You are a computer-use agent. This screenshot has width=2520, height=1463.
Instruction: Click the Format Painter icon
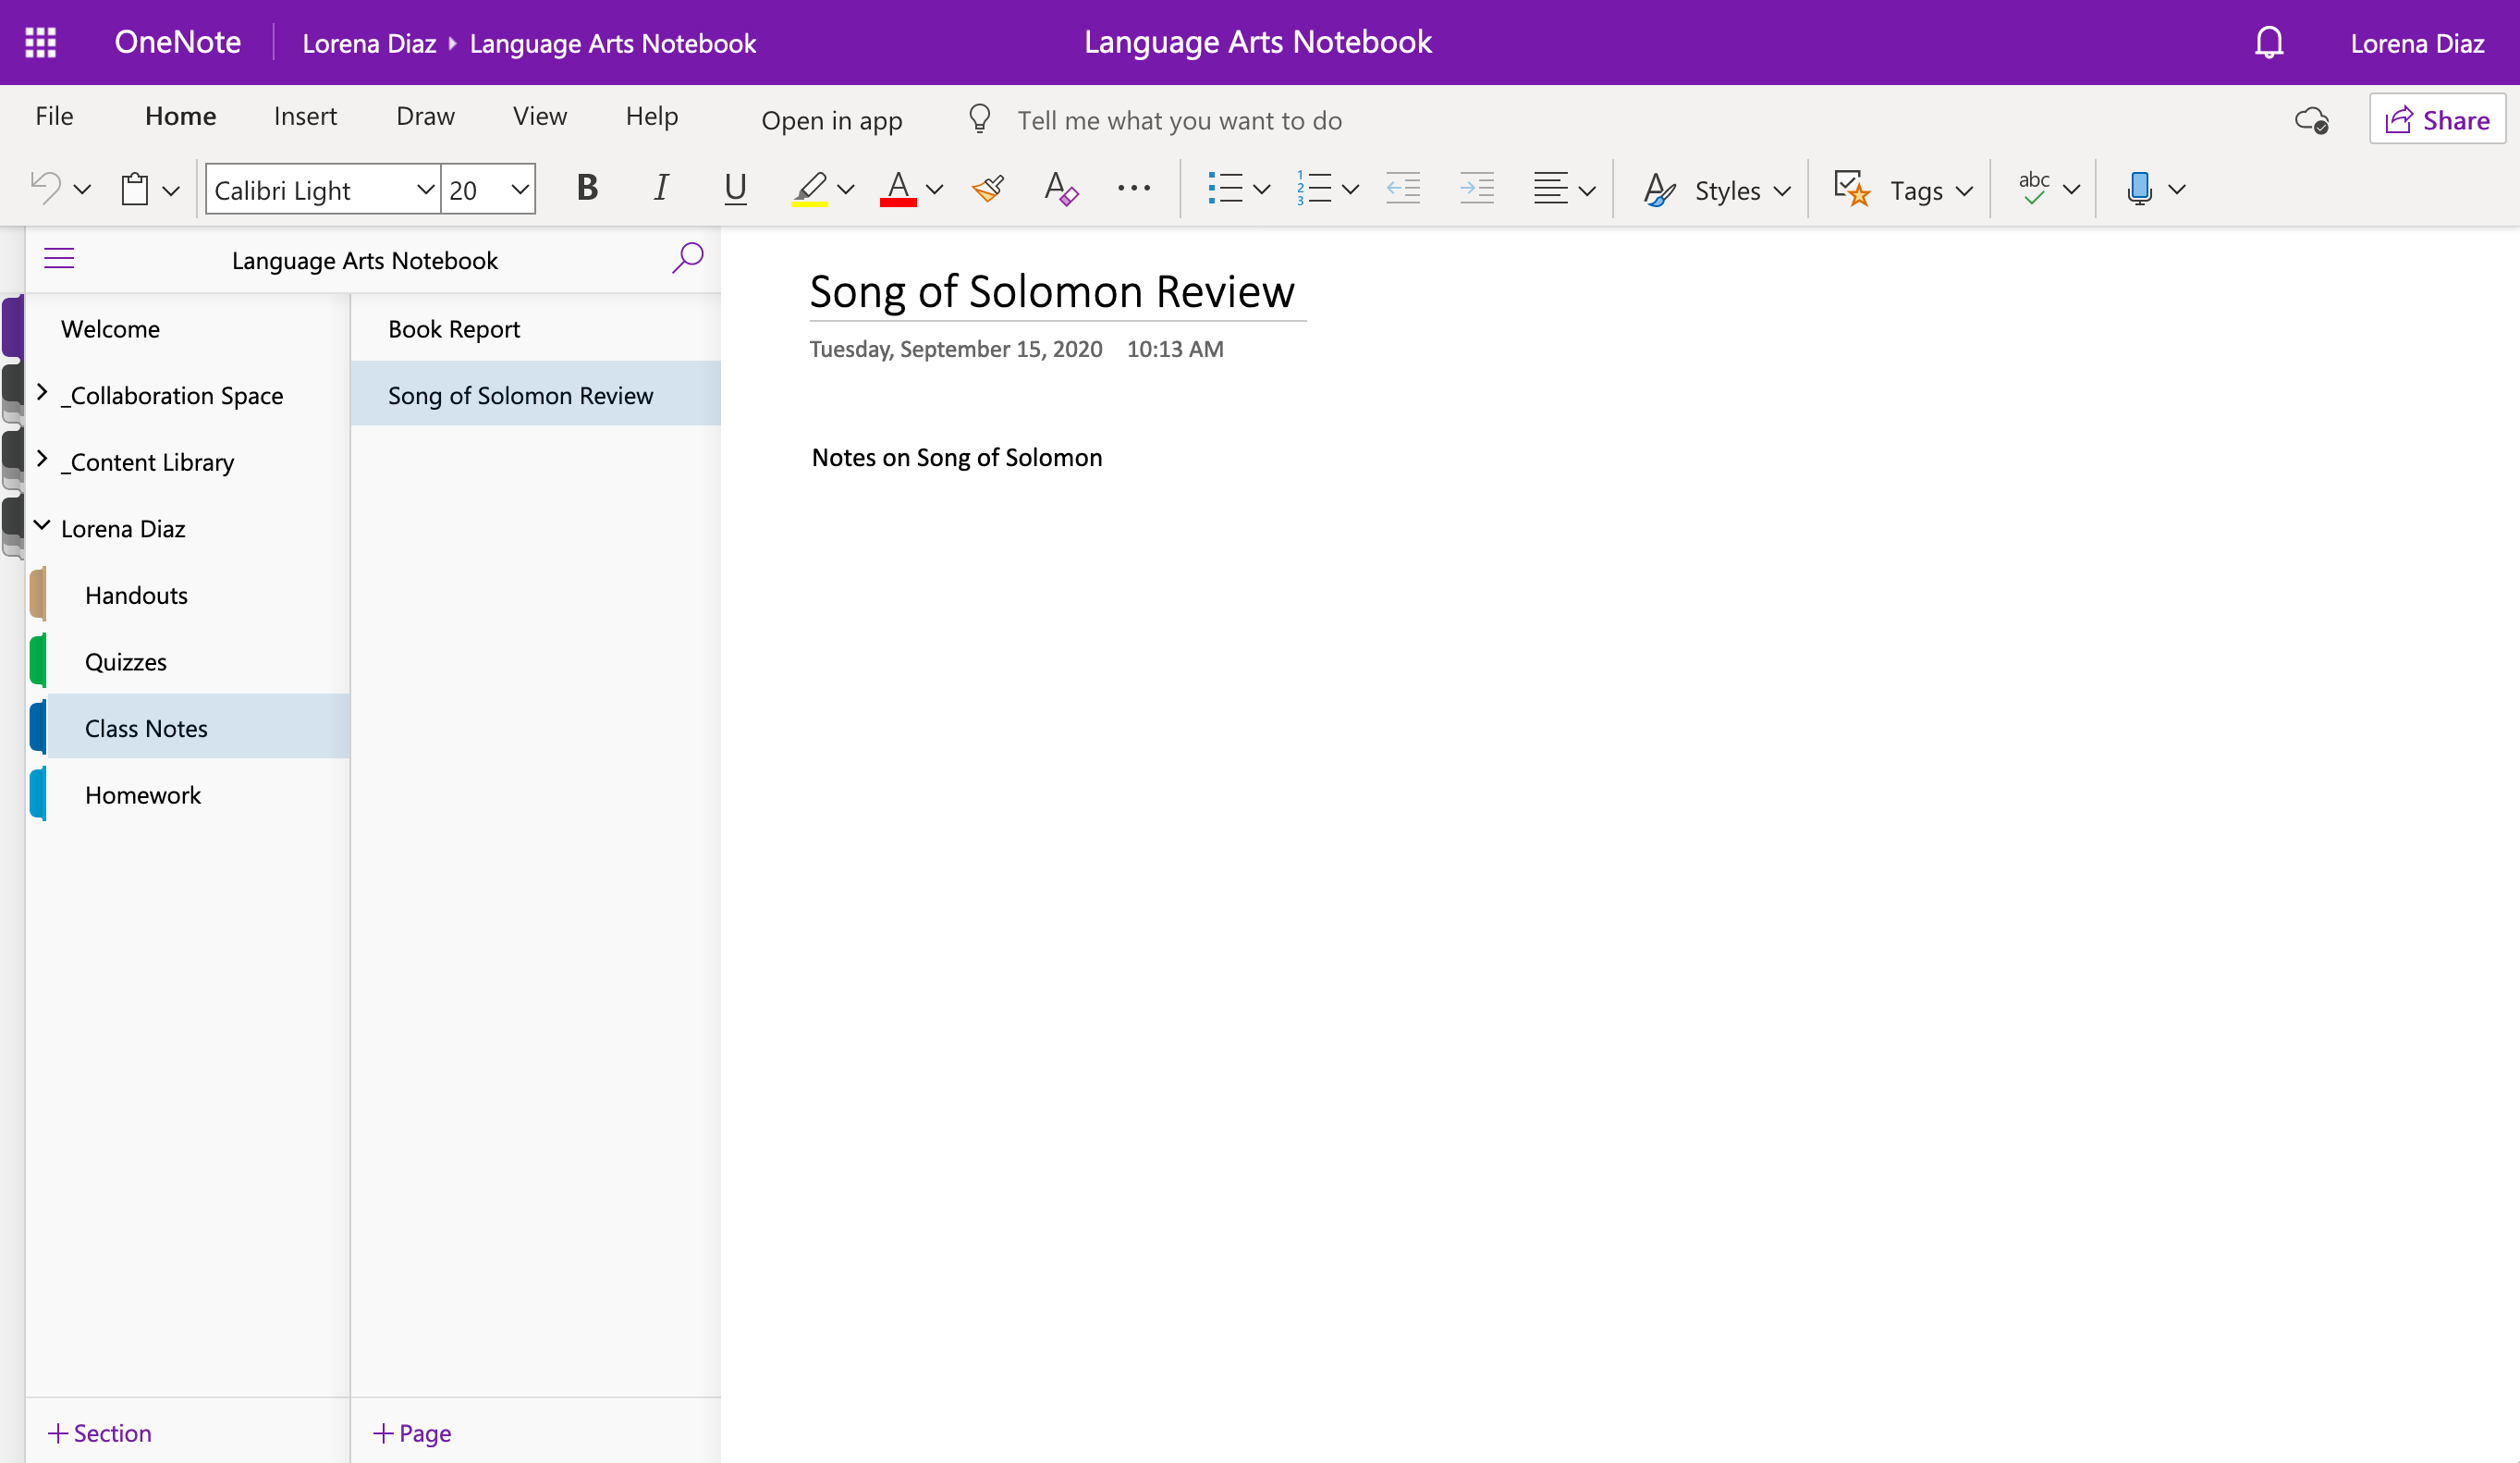(988, 188)
